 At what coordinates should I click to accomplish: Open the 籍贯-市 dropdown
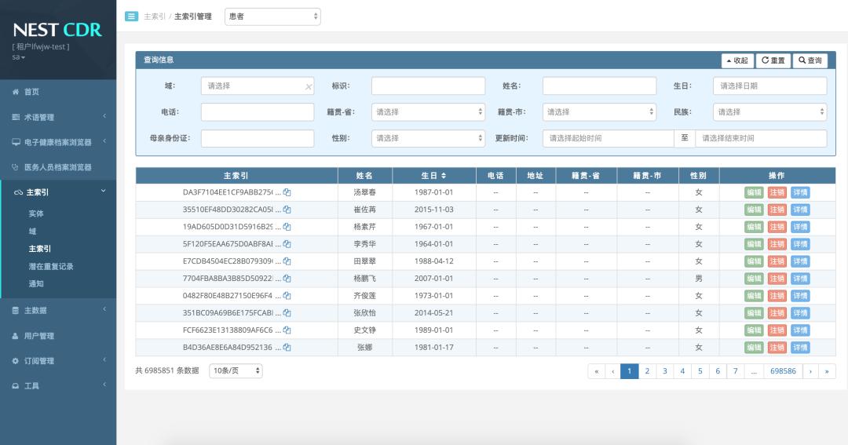[599, 112]
